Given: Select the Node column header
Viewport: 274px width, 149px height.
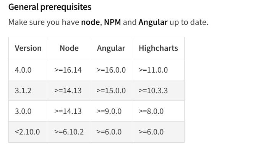Looking at the screenshot, I should (69, 48).
